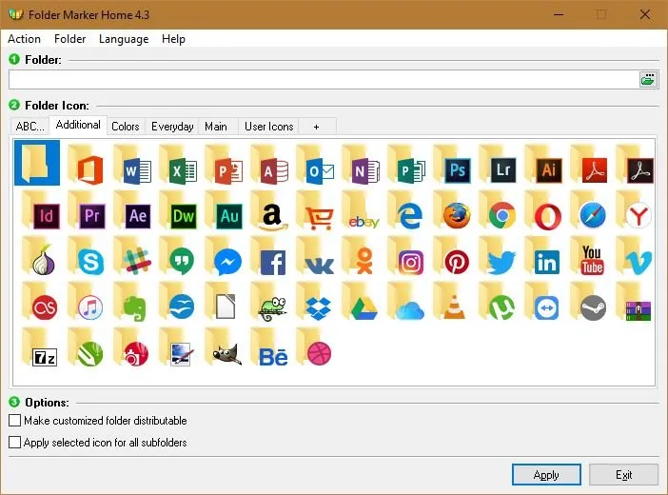Choose the YouTube folder icon
This screenshot has width=668, height=495.
pyautogui.click(x=592, y=260)
